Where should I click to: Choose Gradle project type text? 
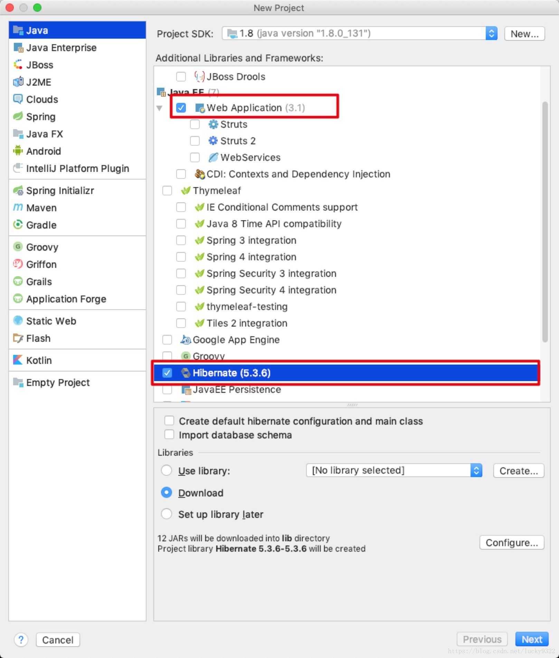click(x=41, y=225)
